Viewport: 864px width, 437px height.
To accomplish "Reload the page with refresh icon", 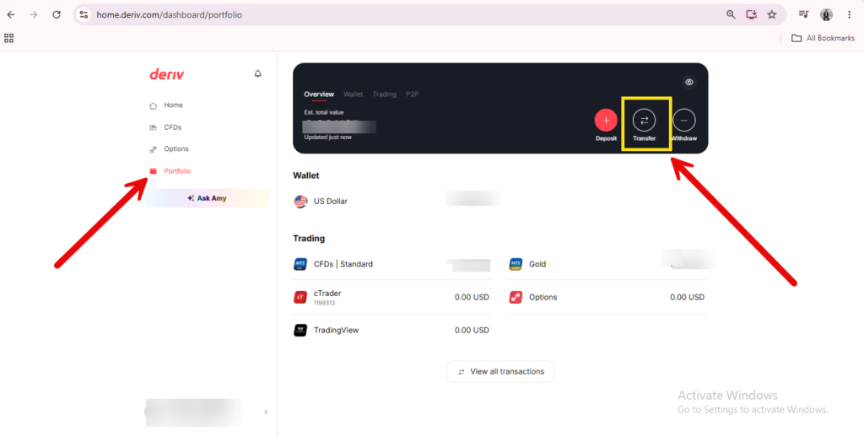I will coord(57,15).
